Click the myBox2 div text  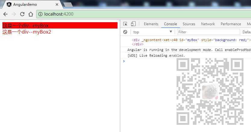(27, 32)
